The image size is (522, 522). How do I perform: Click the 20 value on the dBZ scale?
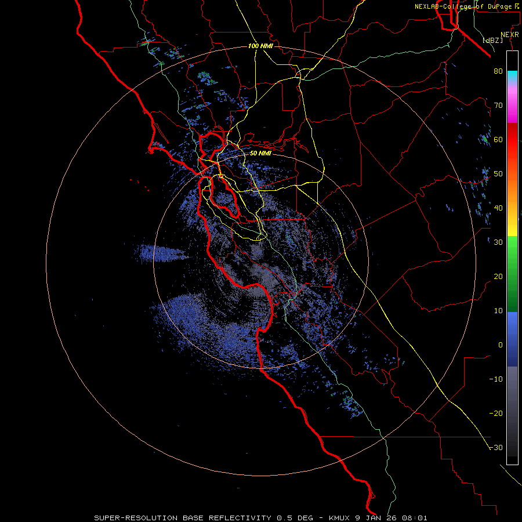(x=498, y=277)
